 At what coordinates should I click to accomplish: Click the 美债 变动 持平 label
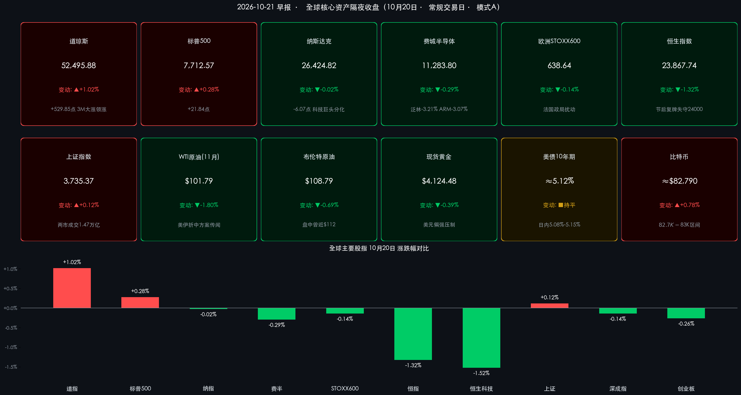(559, 205)
